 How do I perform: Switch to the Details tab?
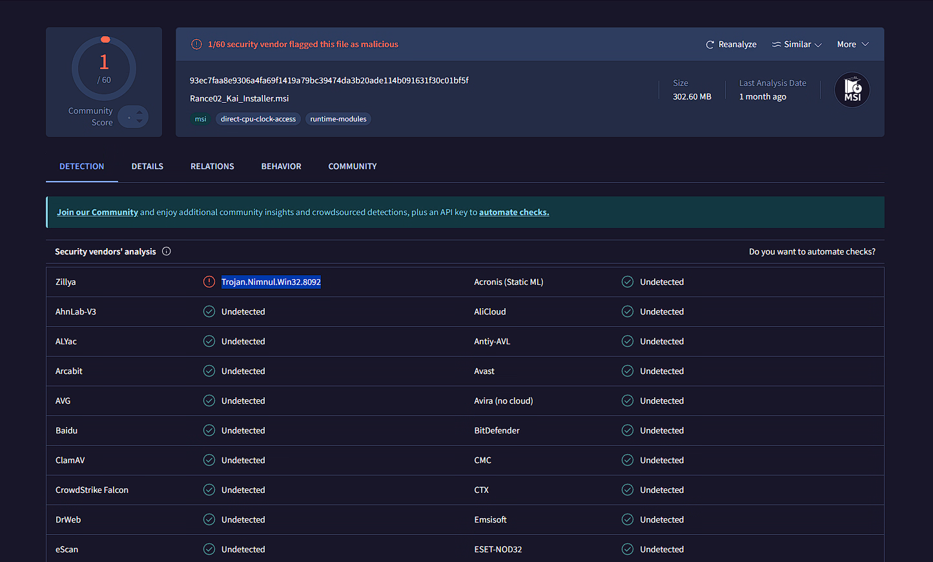click(x=147, y=167)
